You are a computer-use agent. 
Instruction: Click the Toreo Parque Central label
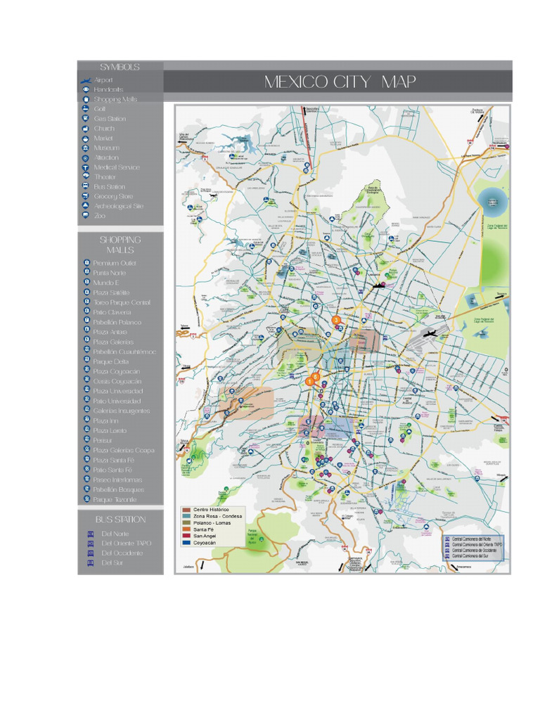click(x=122, y=302)
